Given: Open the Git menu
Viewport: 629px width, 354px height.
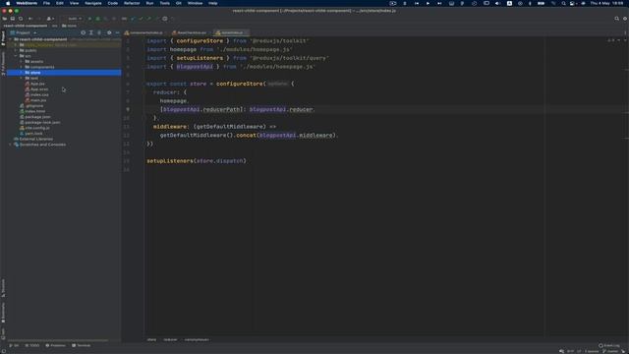Looking at the screenshot, I should click(179, 3).
